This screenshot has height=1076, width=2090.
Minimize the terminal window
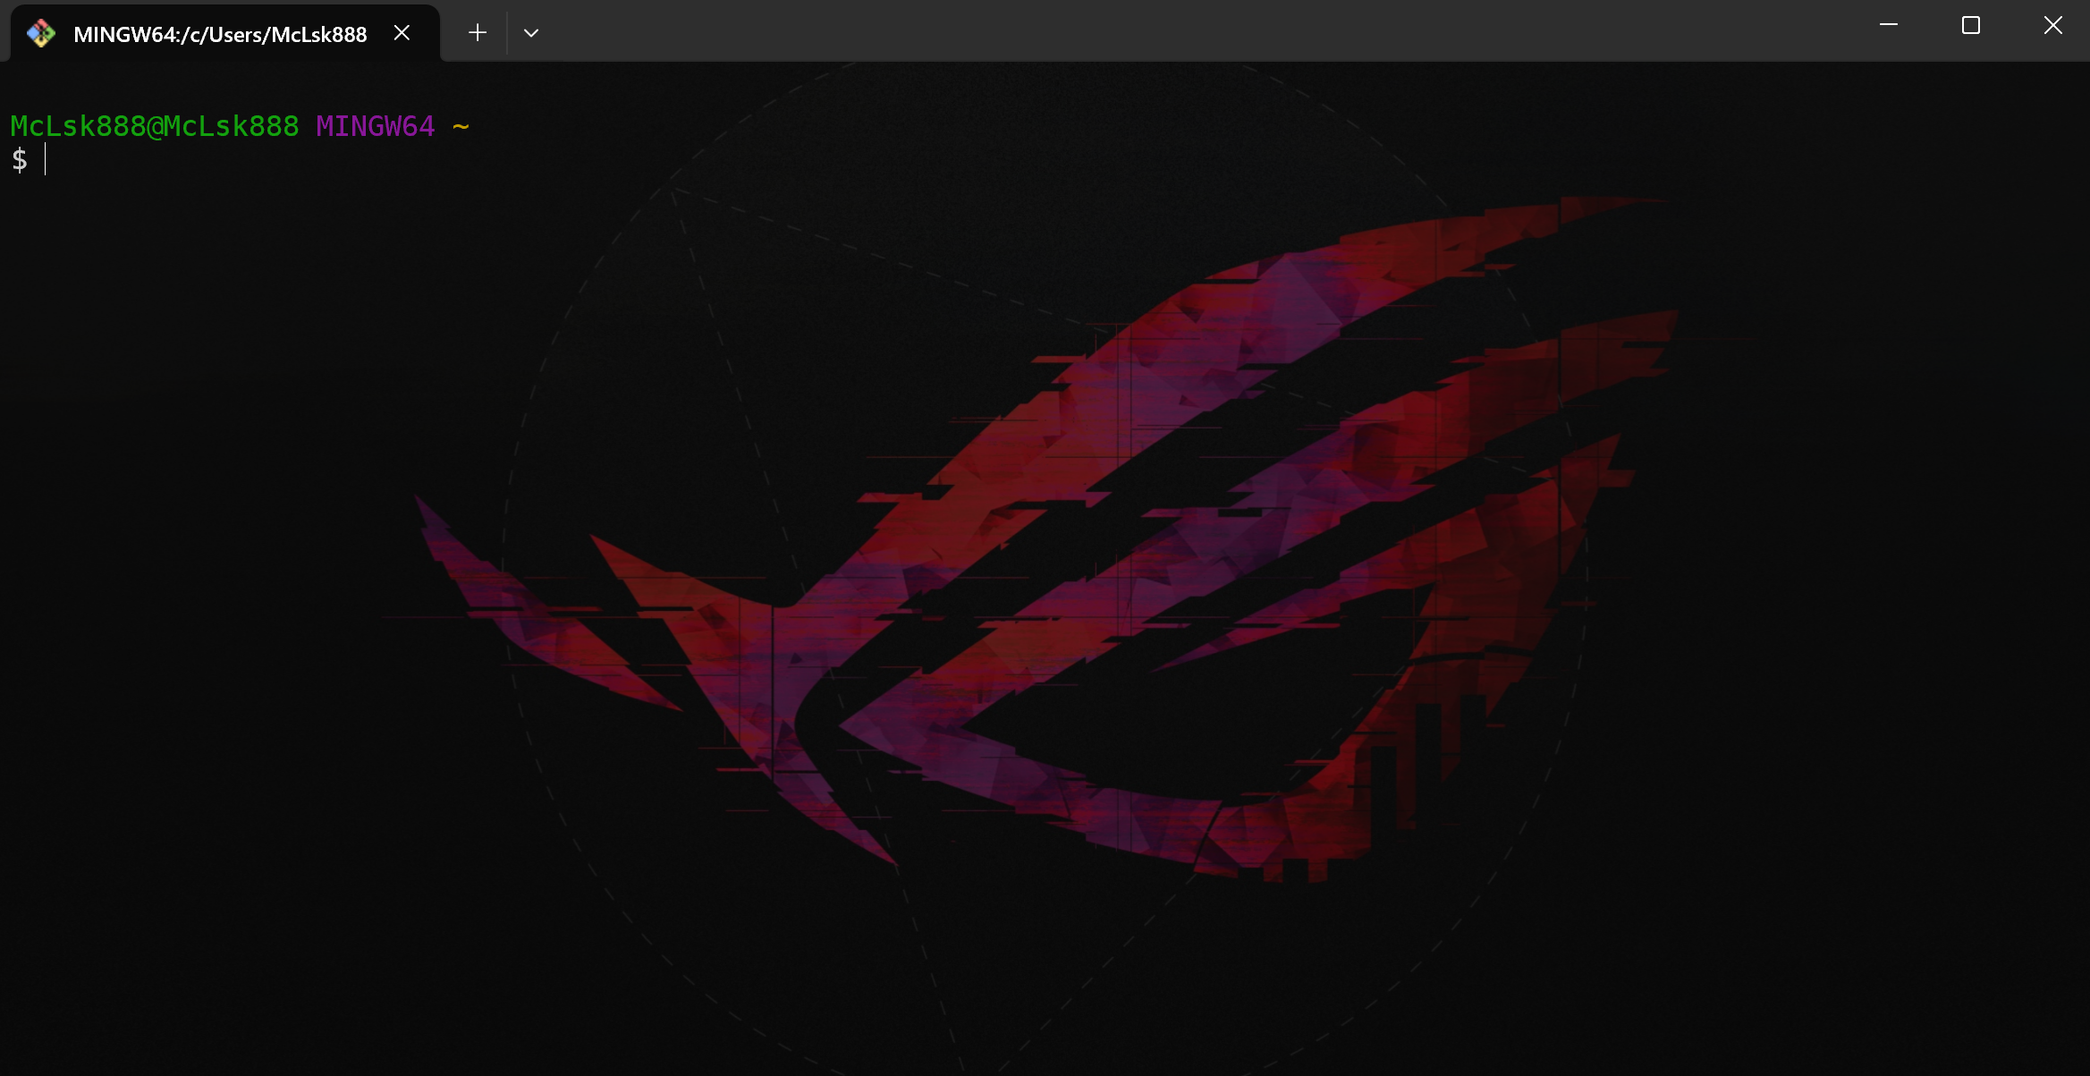tap(1888, 25)
